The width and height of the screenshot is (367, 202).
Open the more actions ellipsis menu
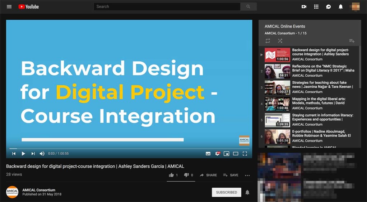point(247,175)
